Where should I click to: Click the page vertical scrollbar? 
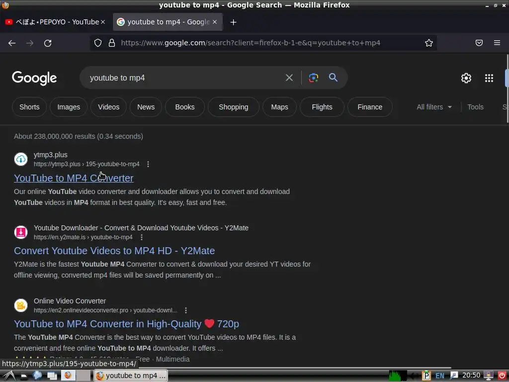point(507,89)
